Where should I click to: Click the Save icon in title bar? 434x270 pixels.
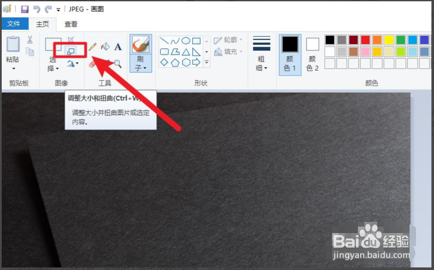pos(24,9)
